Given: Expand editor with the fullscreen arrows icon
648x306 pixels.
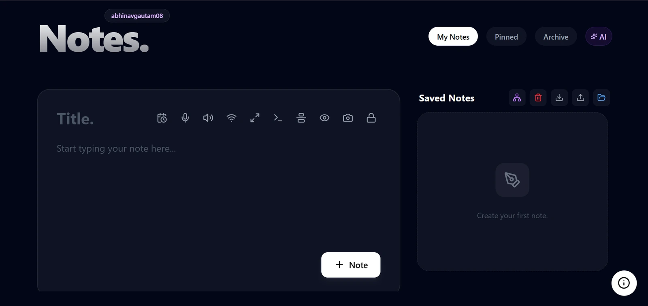Looking at the screenshot, I should click(x=255, y=118).
